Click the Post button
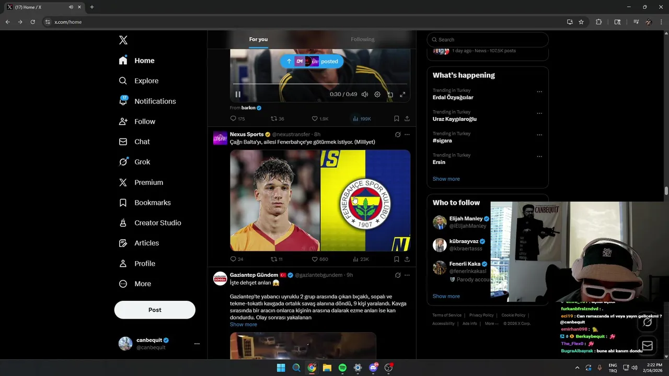Image resolution: width=669 pixels, height=376 pixels. (155, 310)
